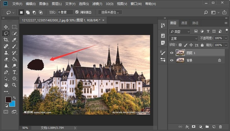Screen dimensions: 230x131
Task: Click the dark foreground color swatch
Action: coord(8,100)
